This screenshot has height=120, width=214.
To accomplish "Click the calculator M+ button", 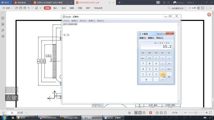I will [x=163, y=53].
